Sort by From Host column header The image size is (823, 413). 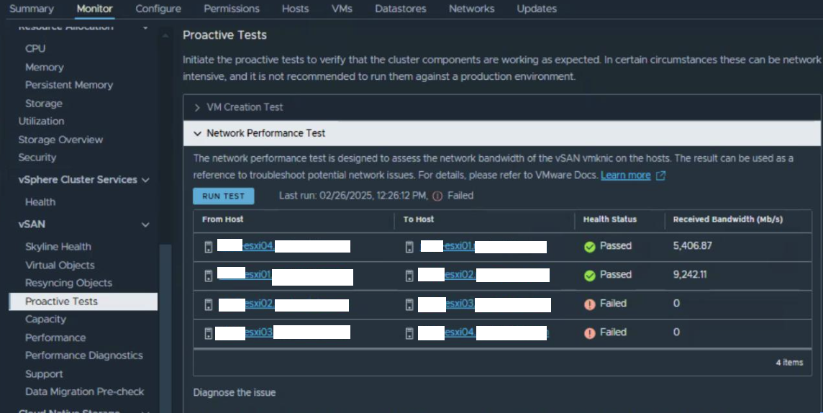tap(223, 219)
